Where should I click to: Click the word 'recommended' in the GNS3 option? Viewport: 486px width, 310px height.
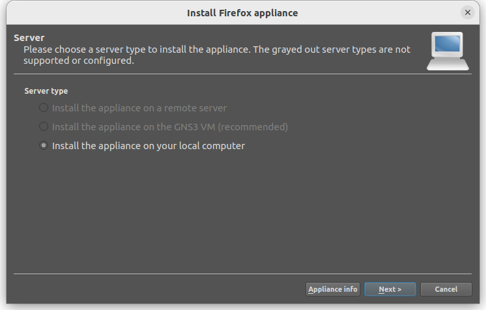[253, 127]
